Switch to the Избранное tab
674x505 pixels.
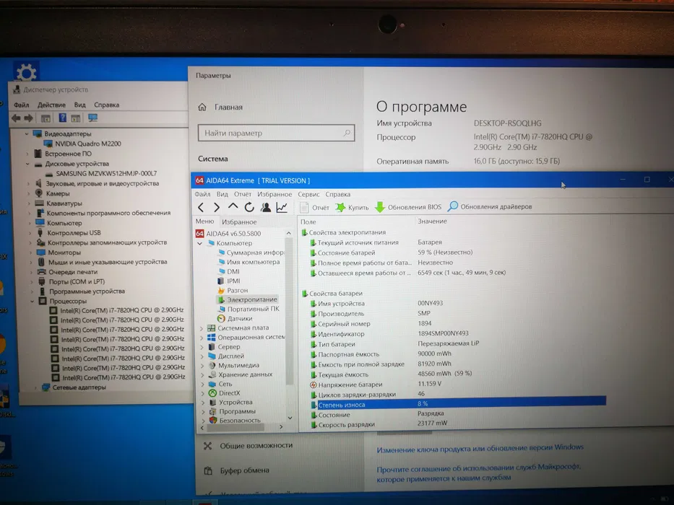click(240, 221)
